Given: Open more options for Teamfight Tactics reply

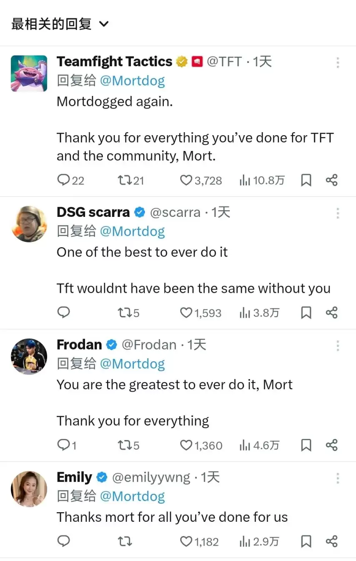Looking at the screenshot, I should click(338, 63).
